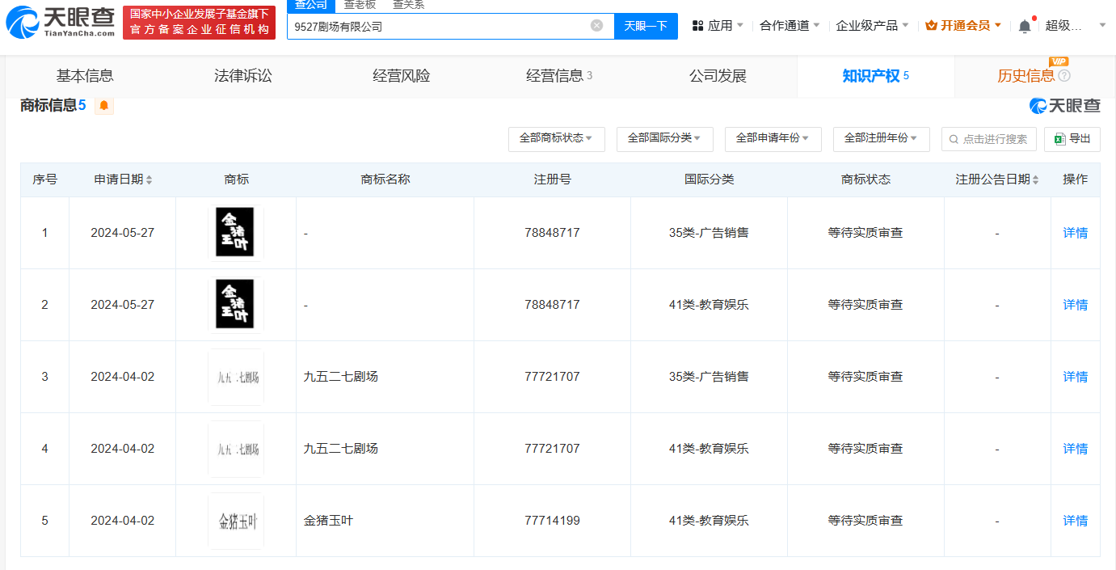
Task: 点击九五二七剧场的商标图样缩略图
Action: pos(235,376)
